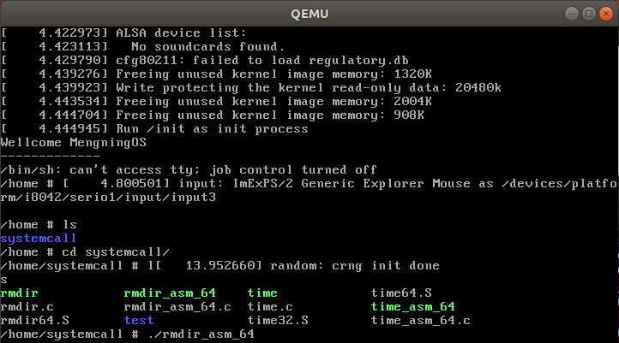Click the rmdir_asm_64.c file entry
This screenshot has width=619, height=343.
(177, 307)
